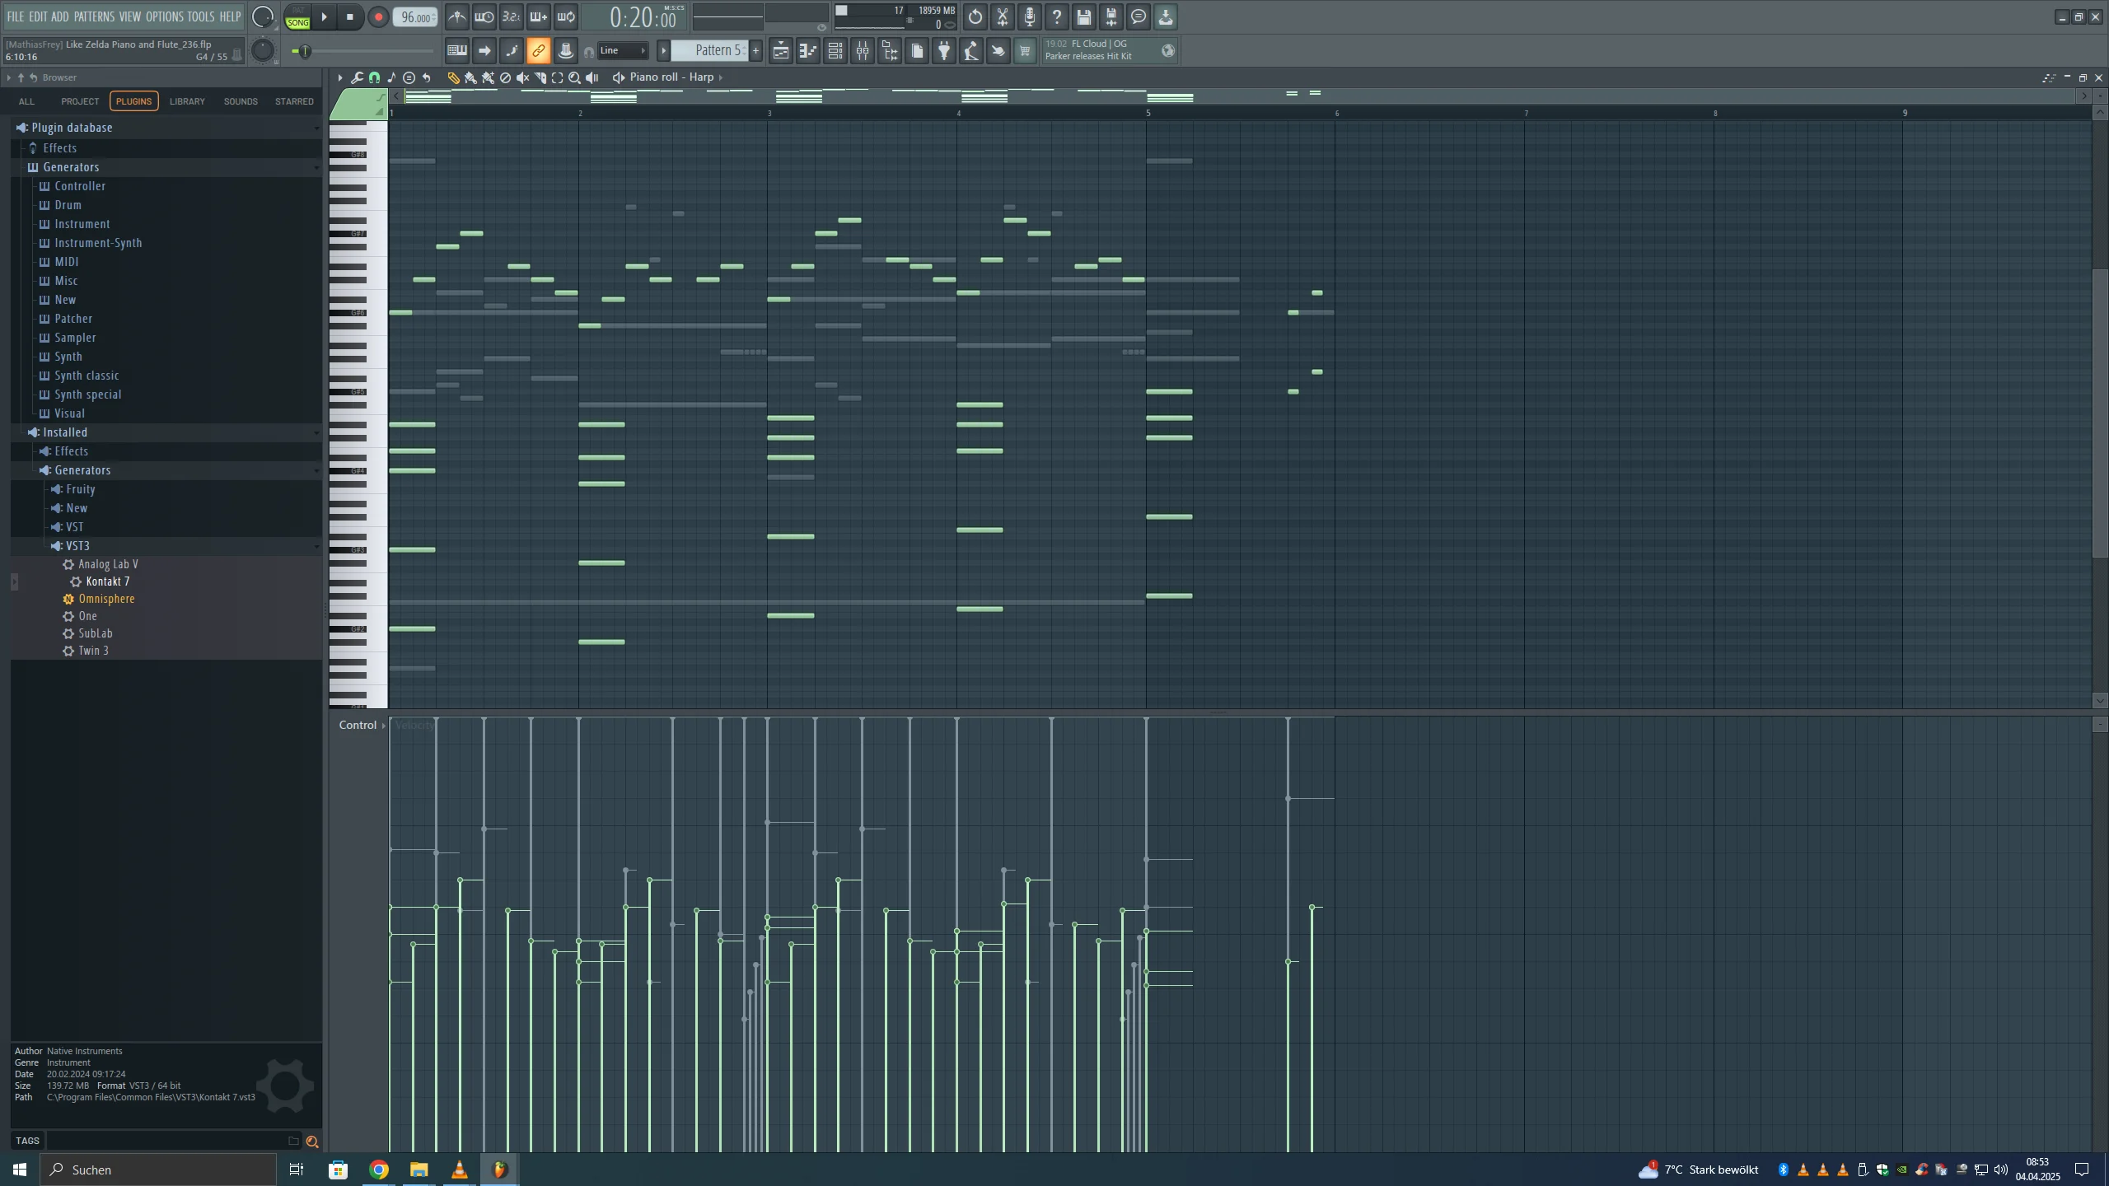Screen dimensions: 2109x1186
Task: Open the PATTERNS menu
Action: pos(94,16)
